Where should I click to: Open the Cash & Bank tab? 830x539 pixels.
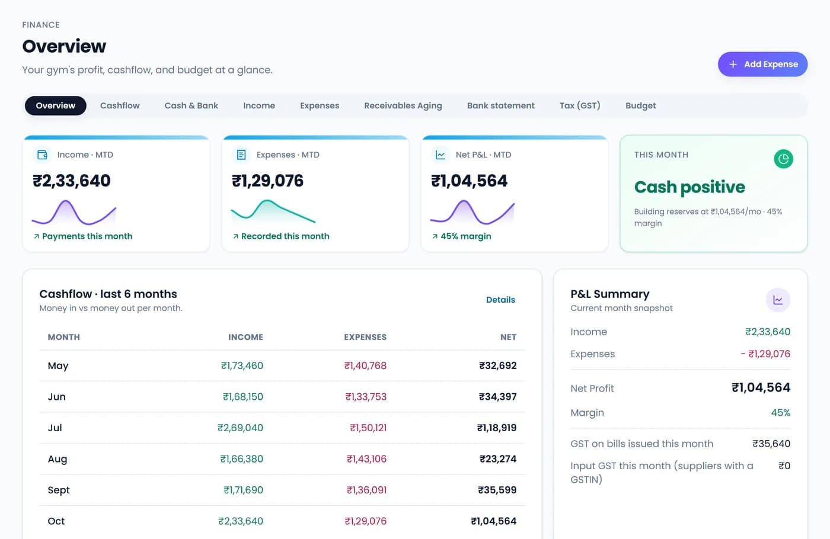click(x=191, y=105)
